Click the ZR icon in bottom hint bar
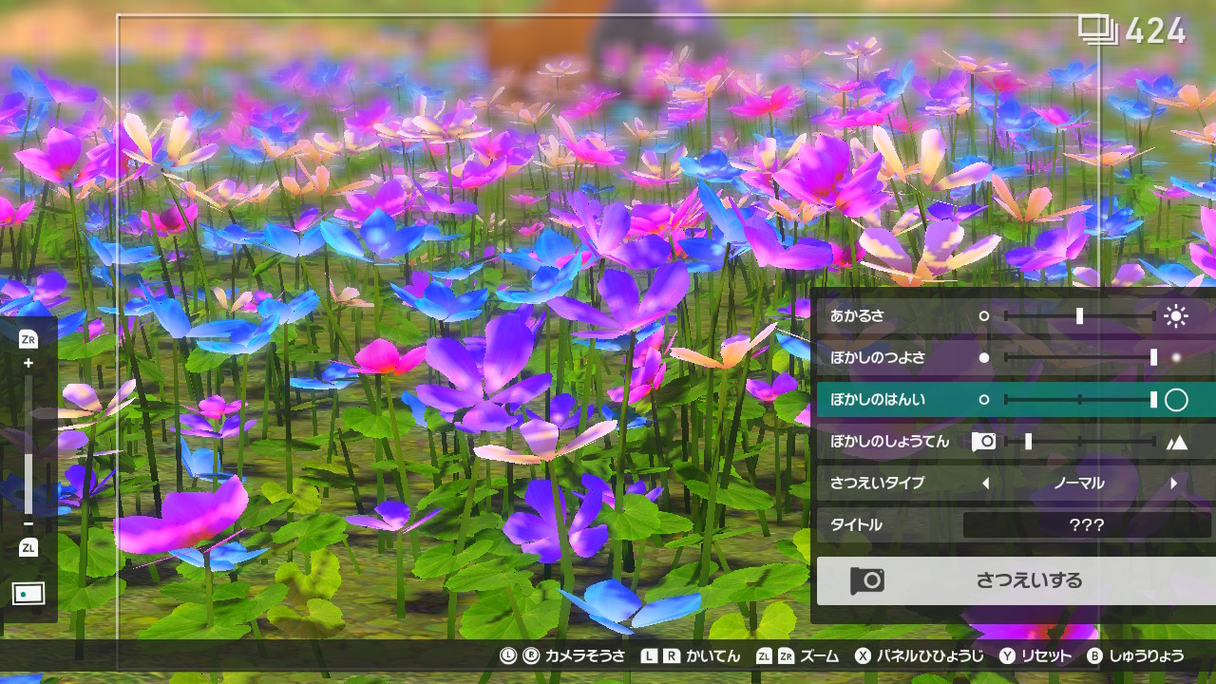The height and width of the screenshot is (684, 1216). click(786, 655)
